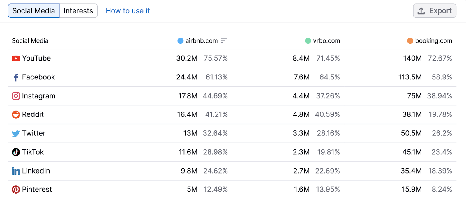Click the Instagram platform icon

click(16, 96)
